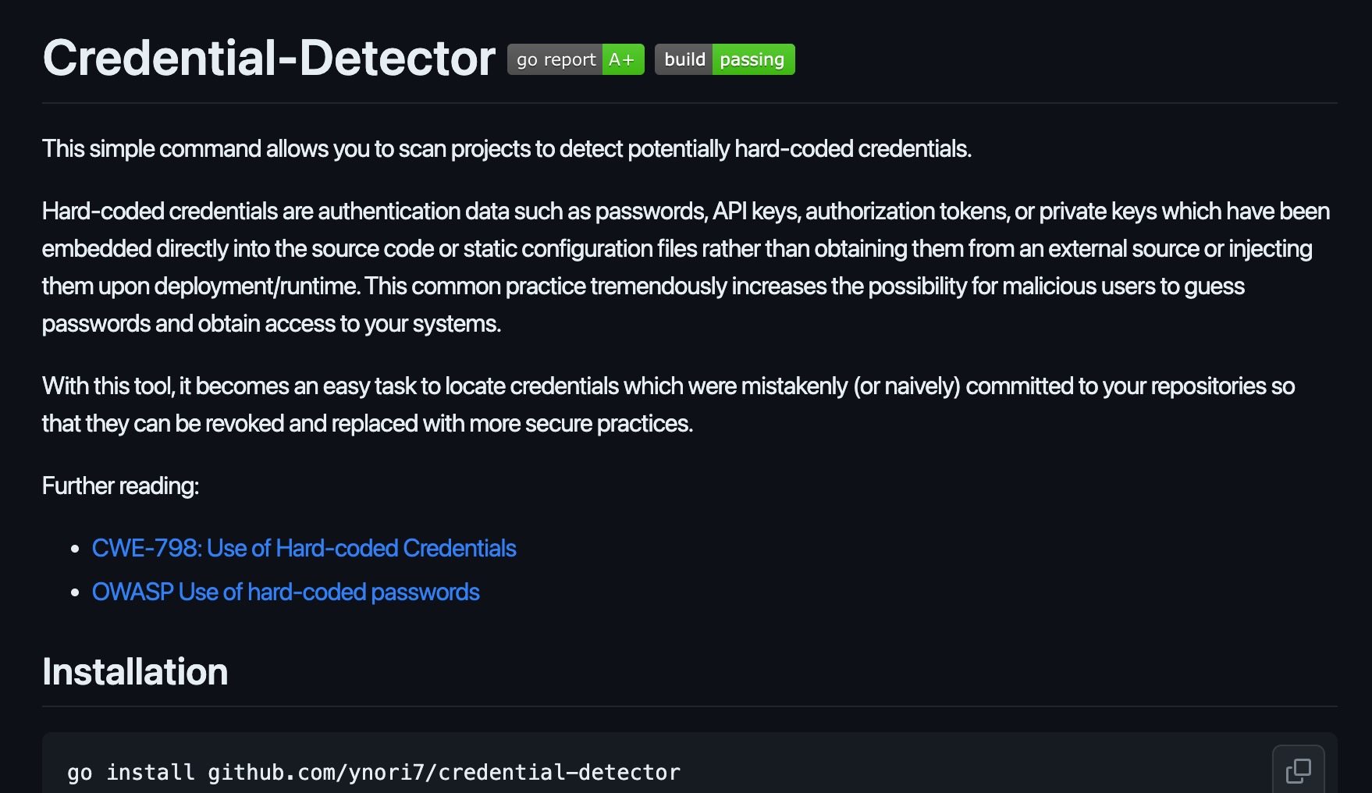The height and width of the screenshot is (793, 1372).
Task: Click the line 'passwords and obtain access to your systems'
Action: (272, 323)
